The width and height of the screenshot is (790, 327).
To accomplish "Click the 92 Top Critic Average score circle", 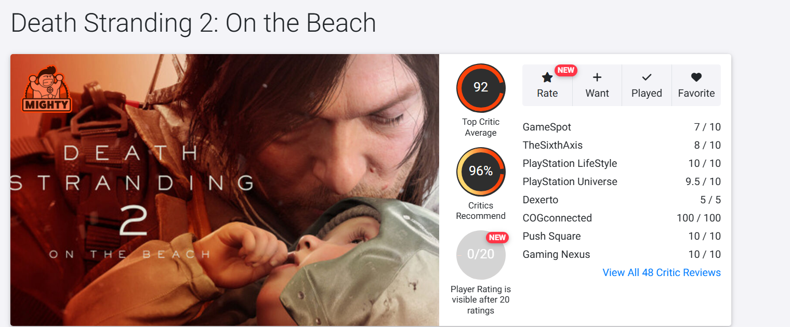I will pyautogui.click(x=481, y=87).
